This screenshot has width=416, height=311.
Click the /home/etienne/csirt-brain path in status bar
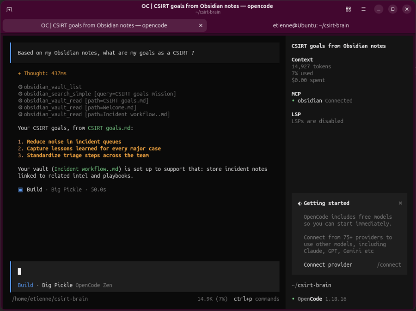pos(50,299)
